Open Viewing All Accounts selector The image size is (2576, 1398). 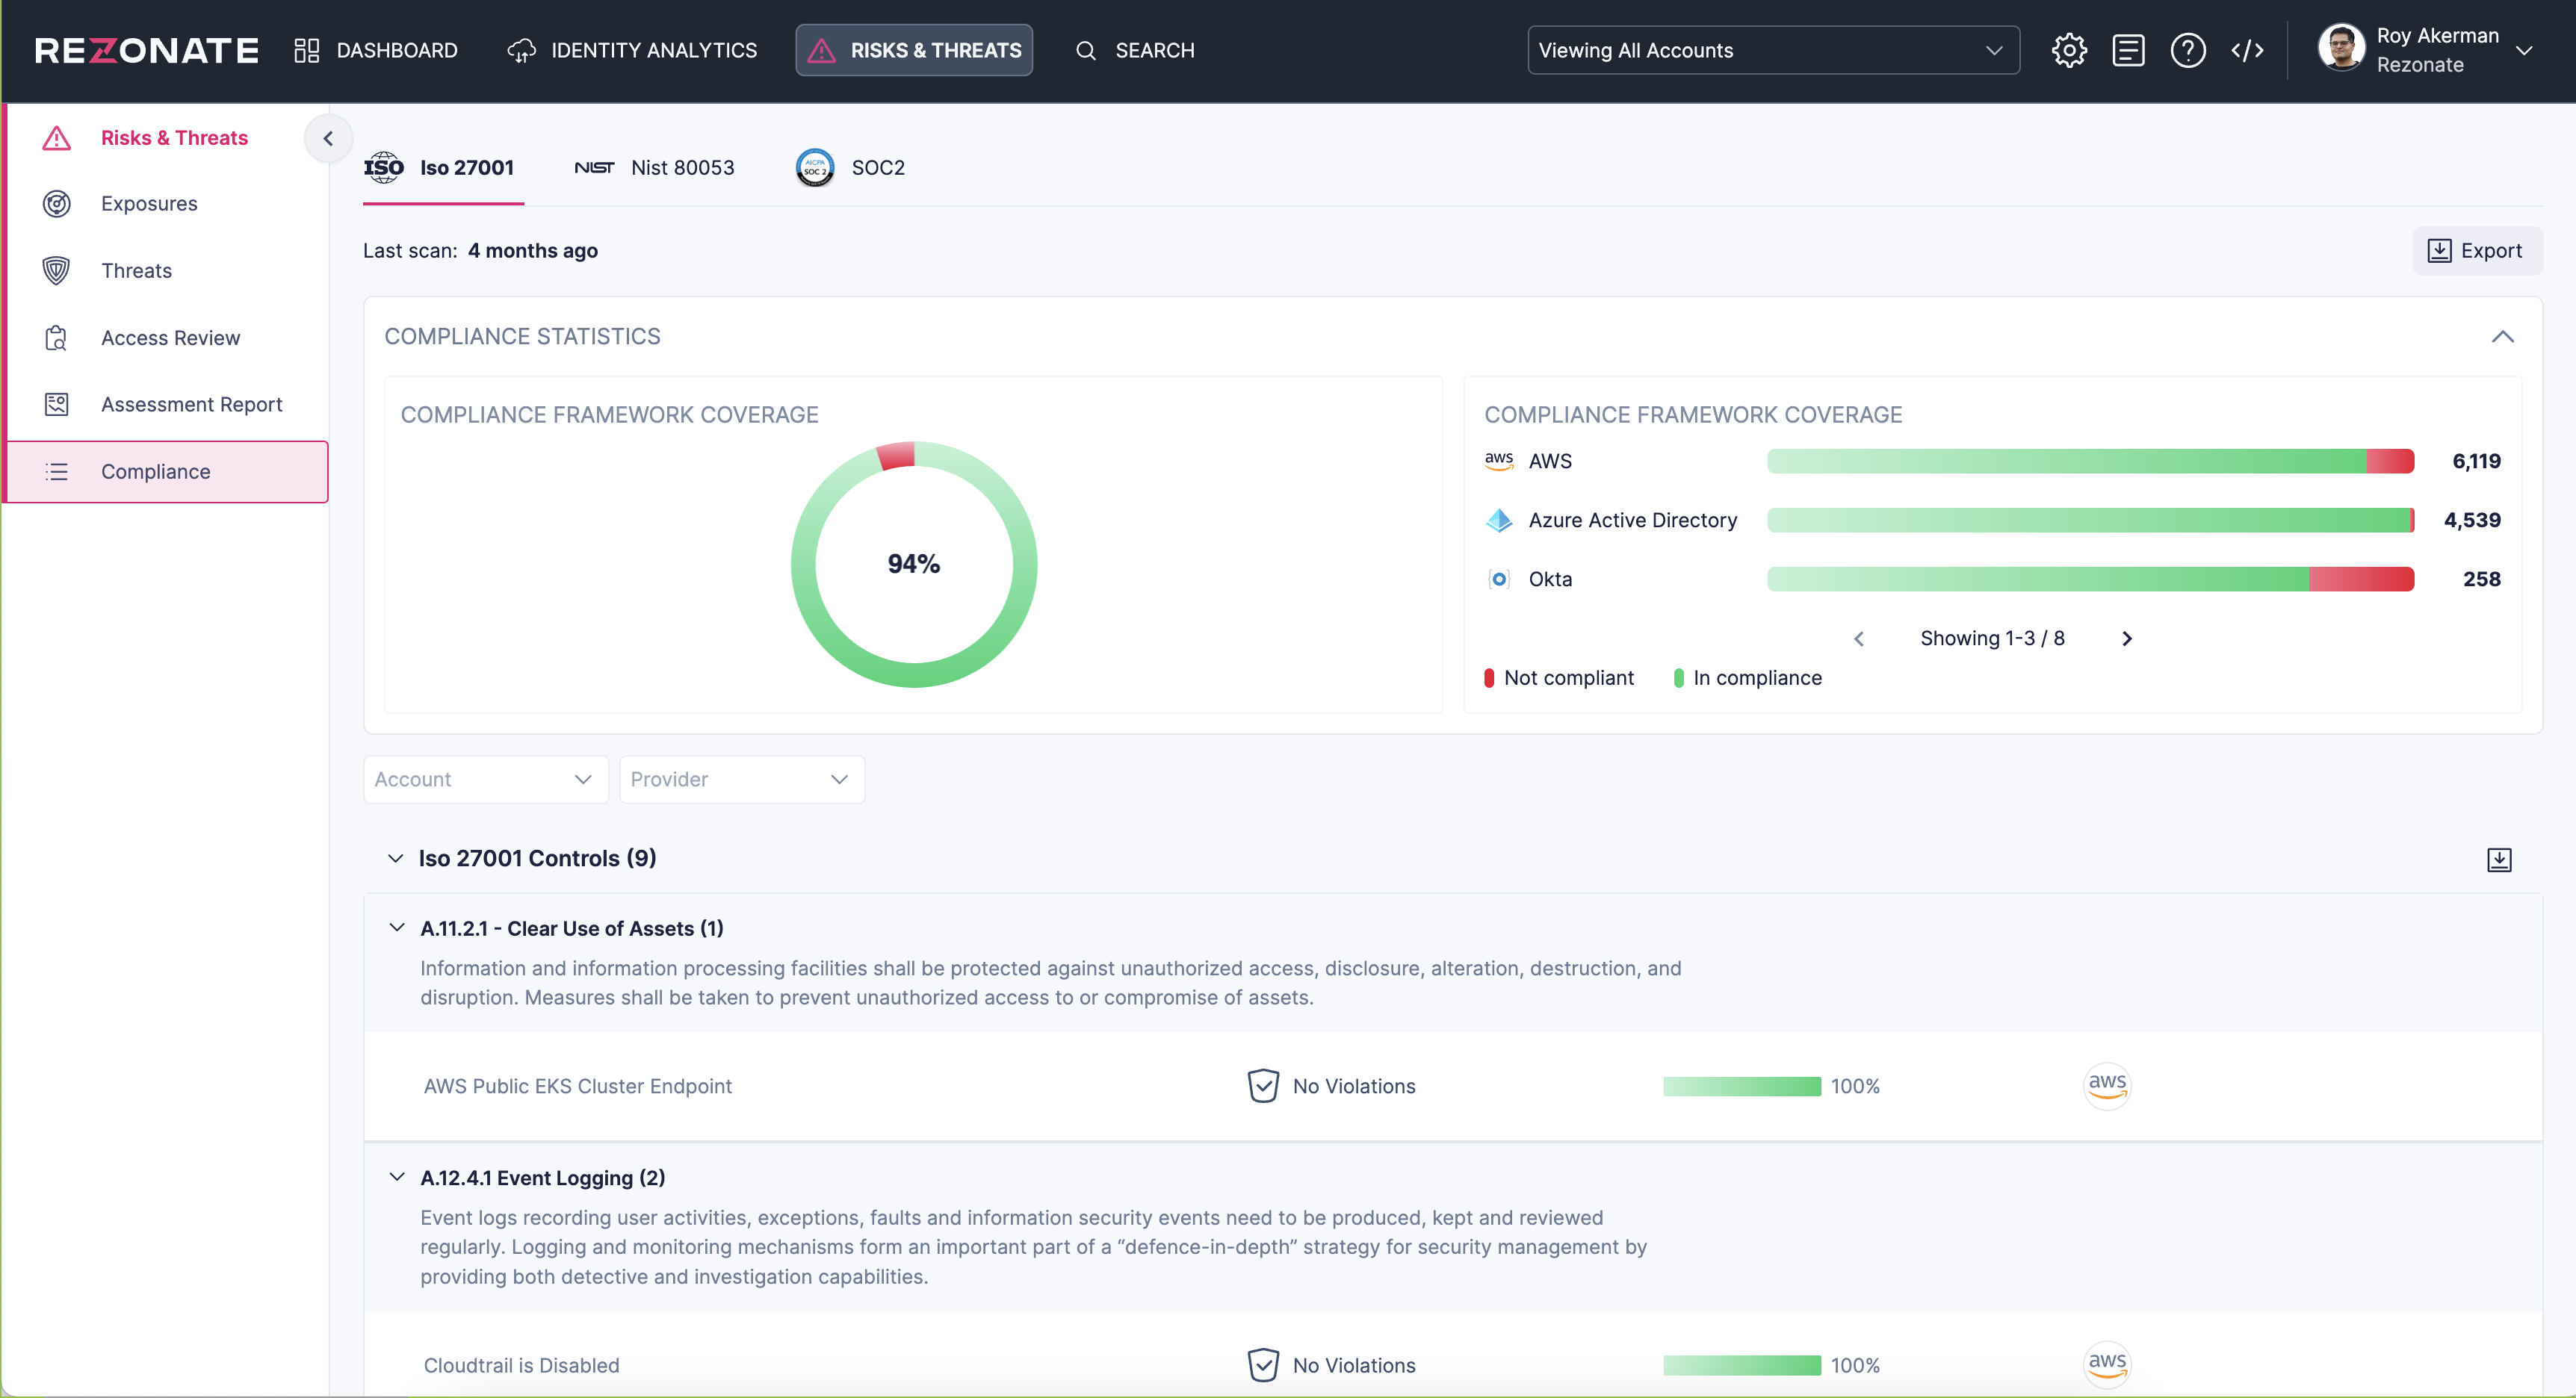click(x=1772, y=50)
